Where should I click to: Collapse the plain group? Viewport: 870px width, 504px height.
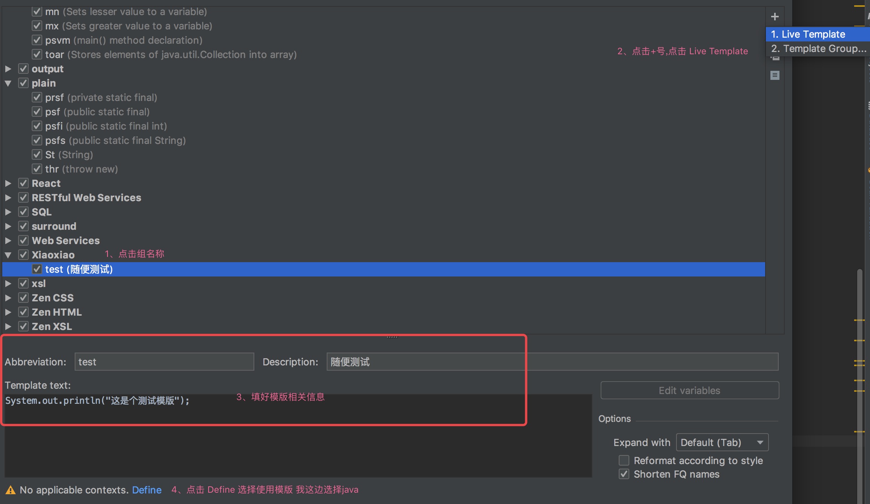pos(8,83)
